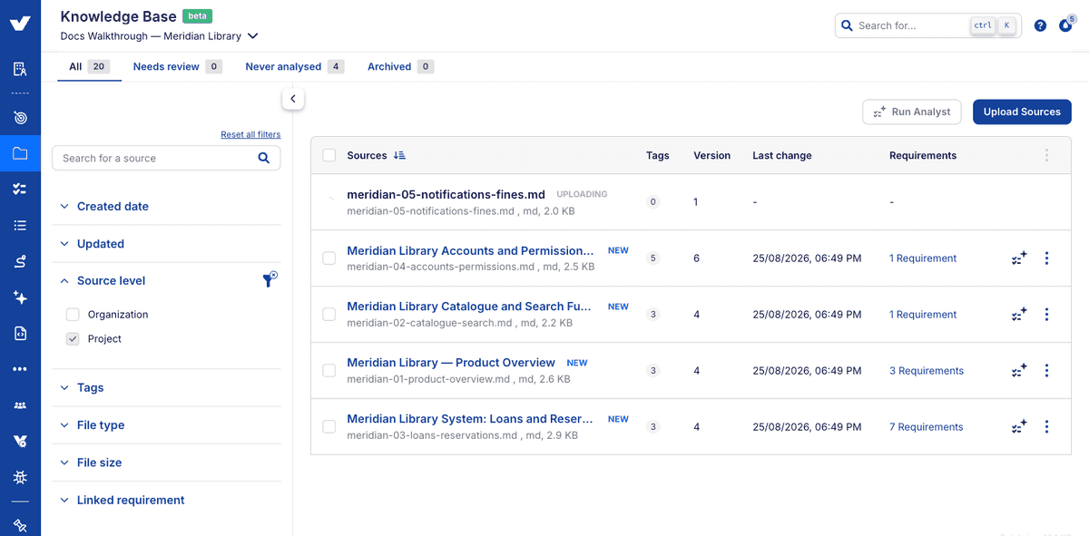The height and width of the screenshot is (536, 1089).
Task: Open row menu for Catalogue and Search source
Action: pos(1046,315)
